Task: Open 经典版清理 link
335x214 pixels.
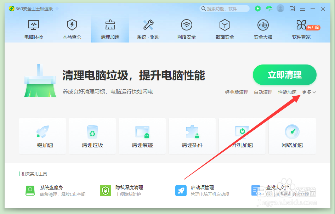Action: 237,92
